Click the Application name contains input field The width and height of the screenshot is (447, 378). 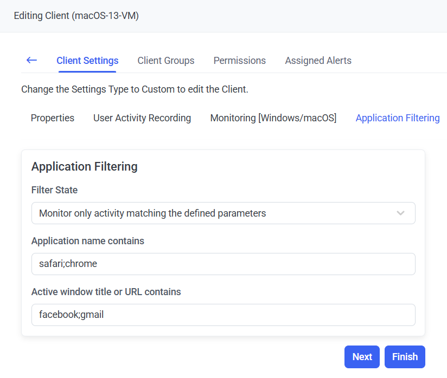pos(223,264)
